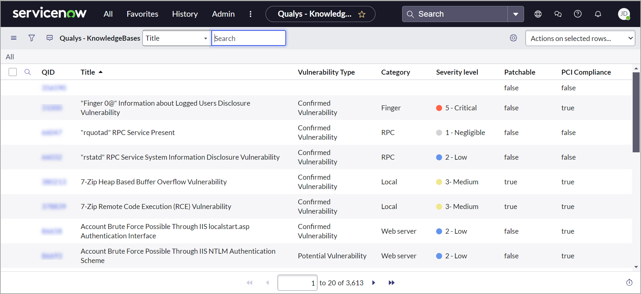Click the page row number input

pyautogui.click(x=297, y=283)
